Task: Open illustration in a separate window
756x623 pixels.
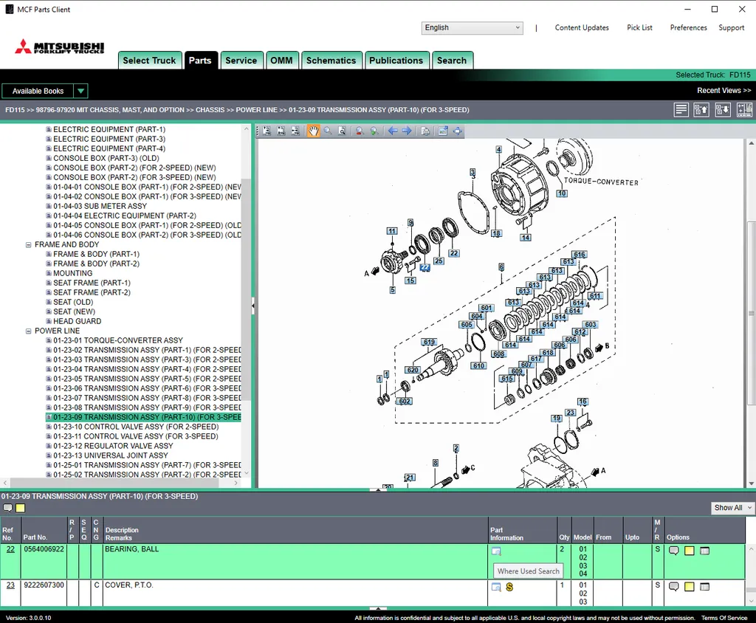Action: pos(443,131)
